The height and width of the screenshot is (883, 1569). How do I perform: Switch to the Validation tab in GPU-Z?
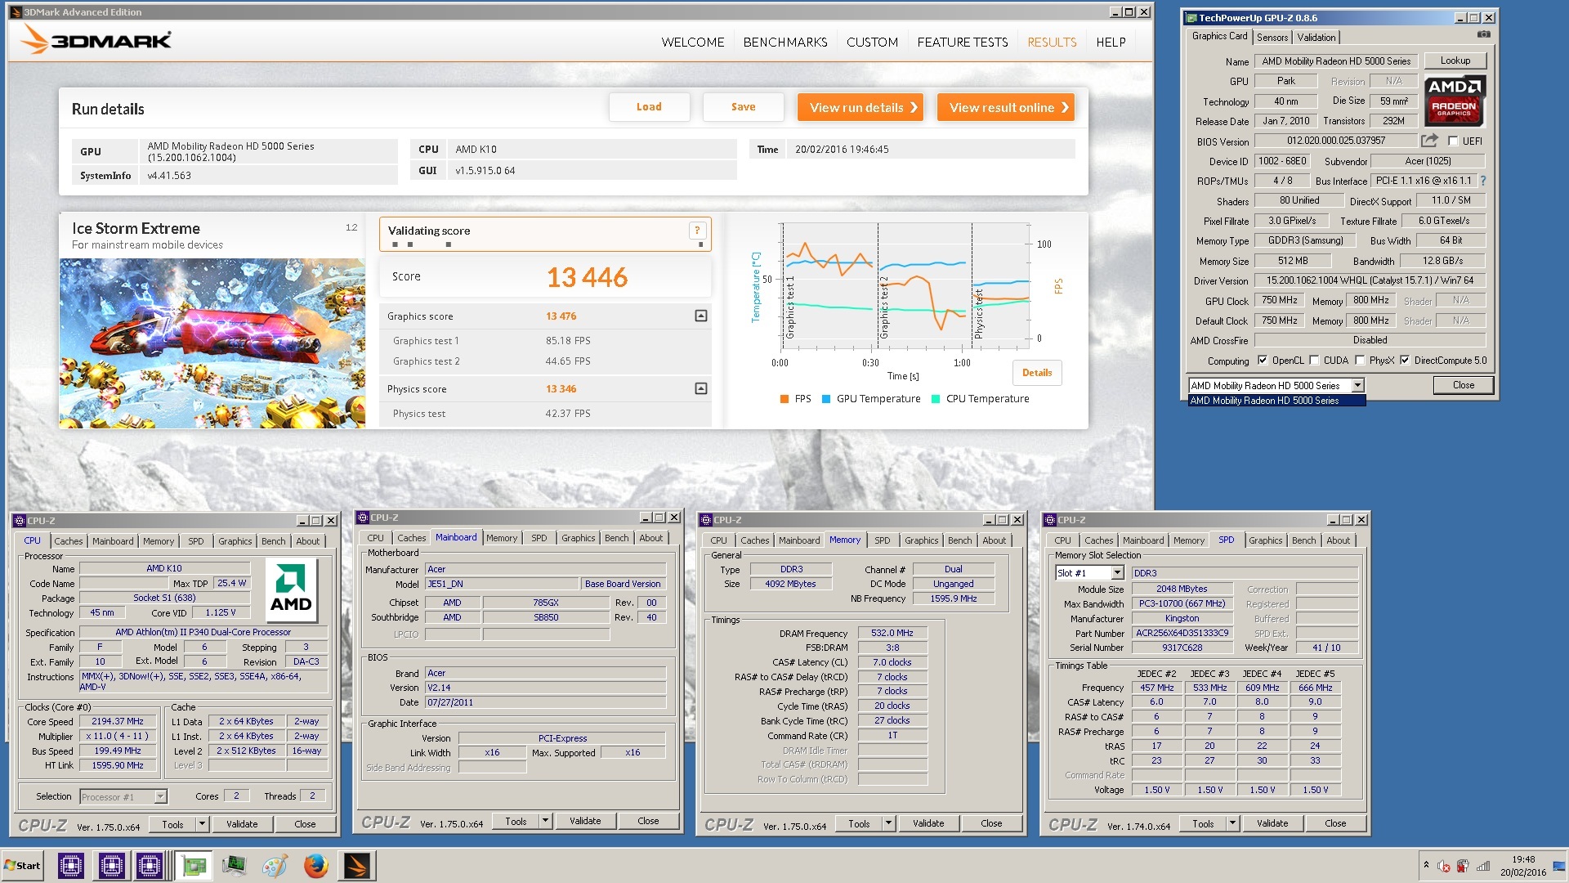coord(1316,37)
